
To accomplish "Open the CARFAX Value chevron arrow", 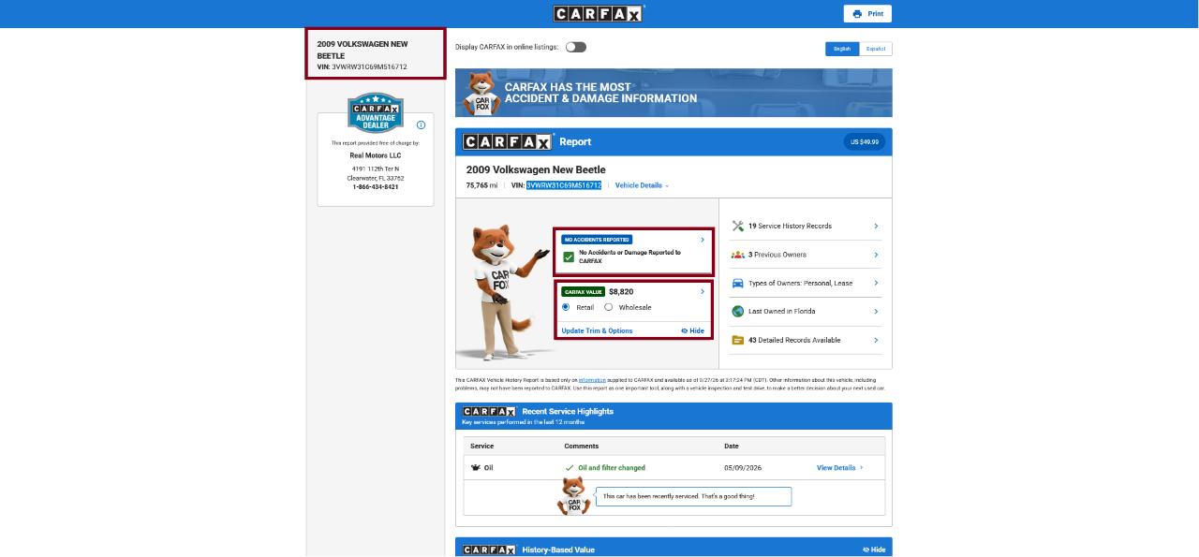I will (703, 292).
